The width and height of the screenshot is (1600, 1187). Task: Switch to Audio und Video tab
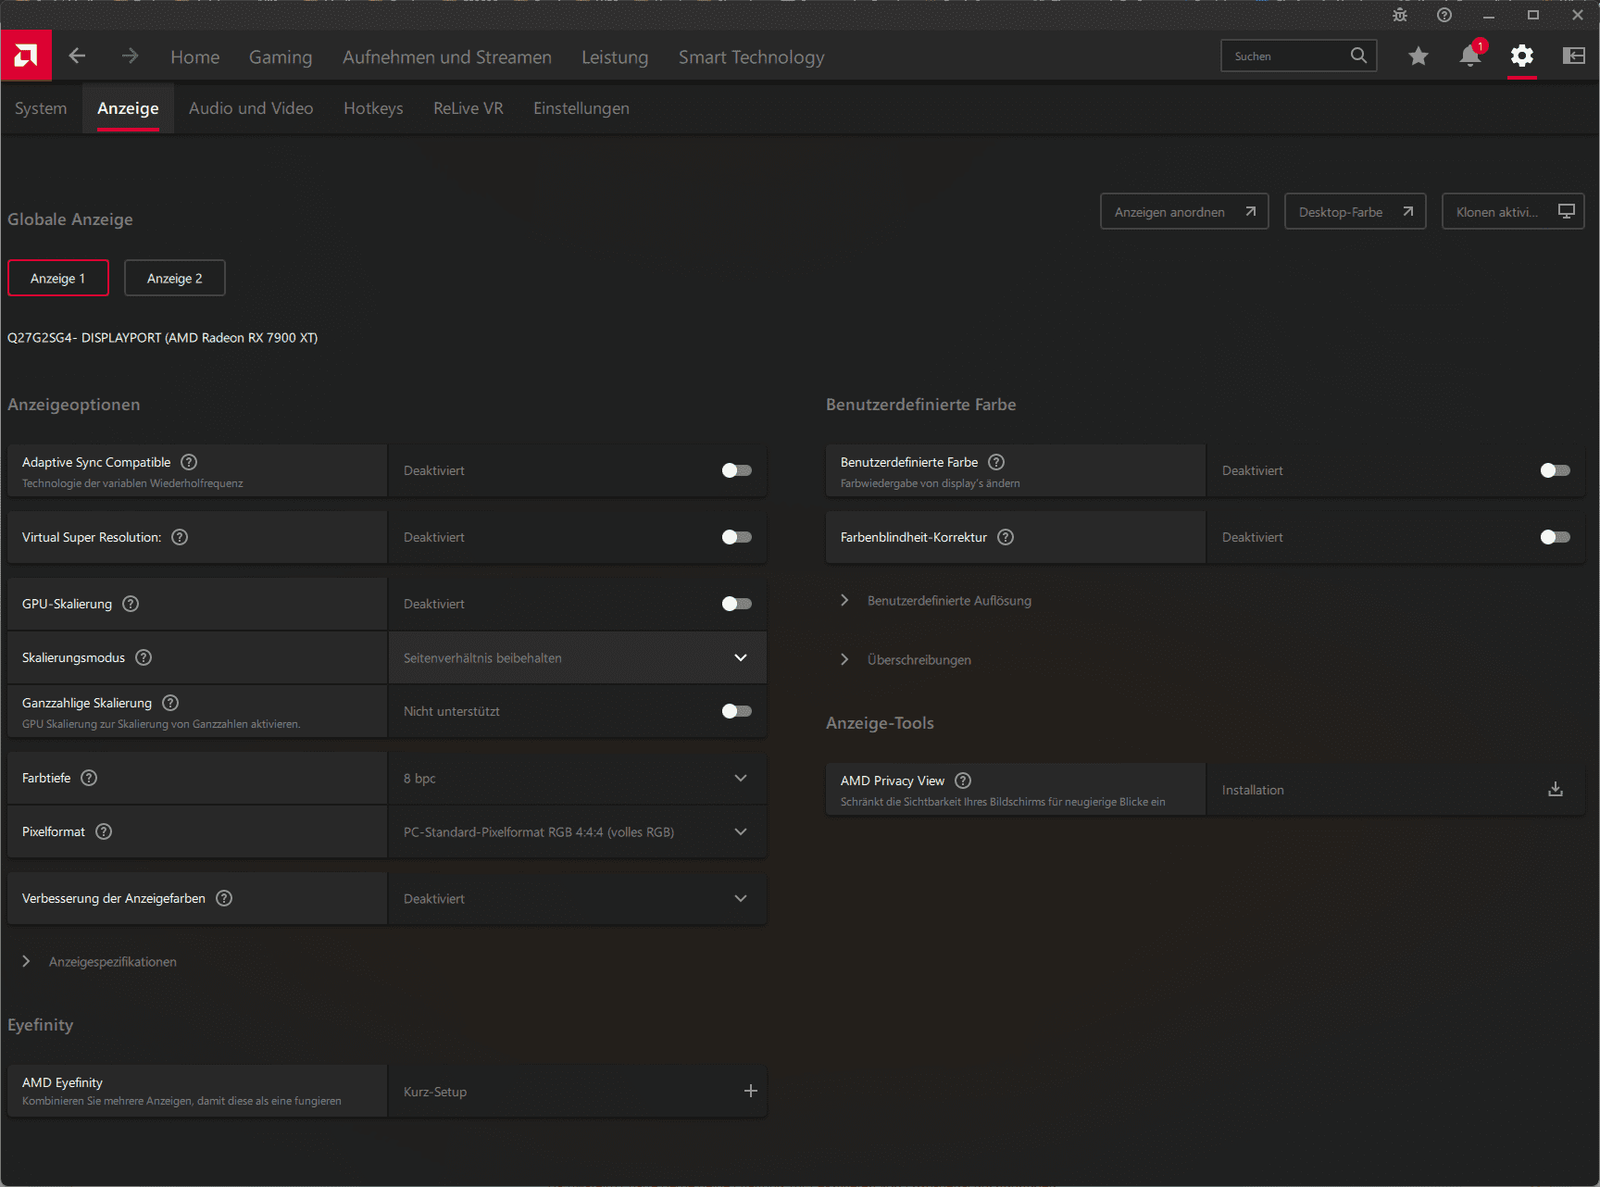(x=251, y=108)
